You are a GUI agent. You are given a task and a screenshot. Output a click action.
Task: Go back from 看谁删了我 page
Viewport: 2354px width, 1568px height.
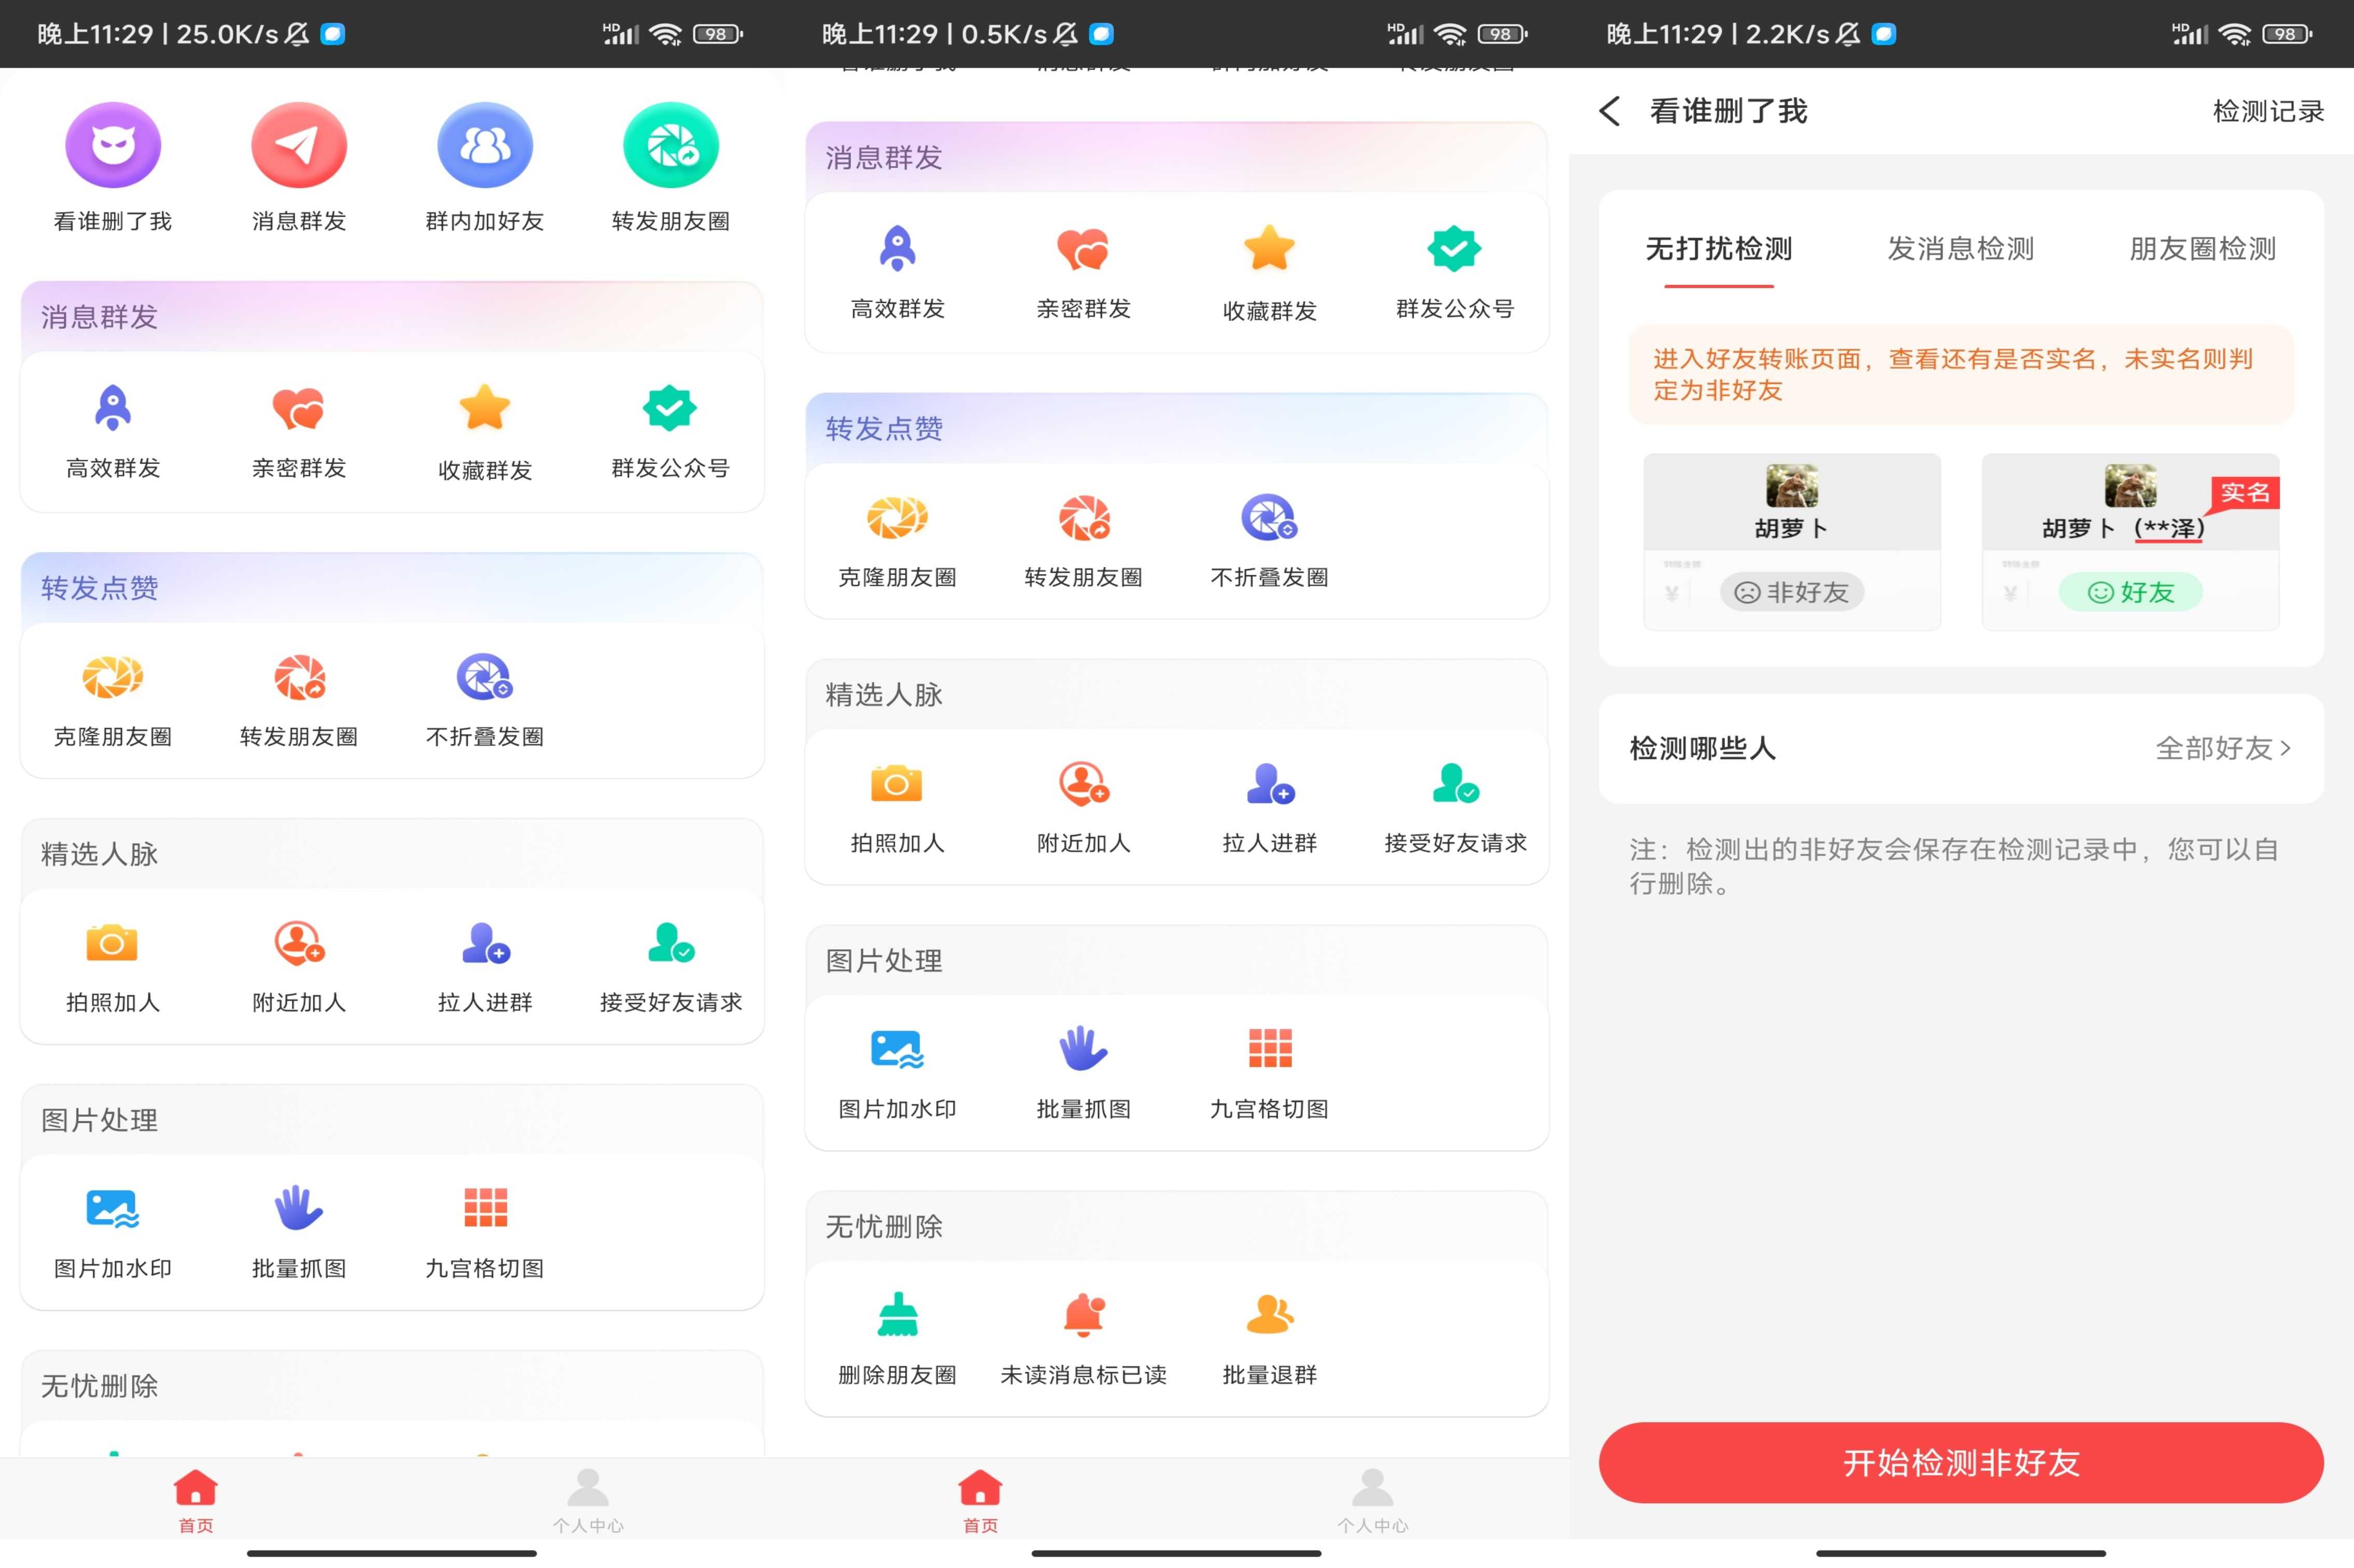1609,111
